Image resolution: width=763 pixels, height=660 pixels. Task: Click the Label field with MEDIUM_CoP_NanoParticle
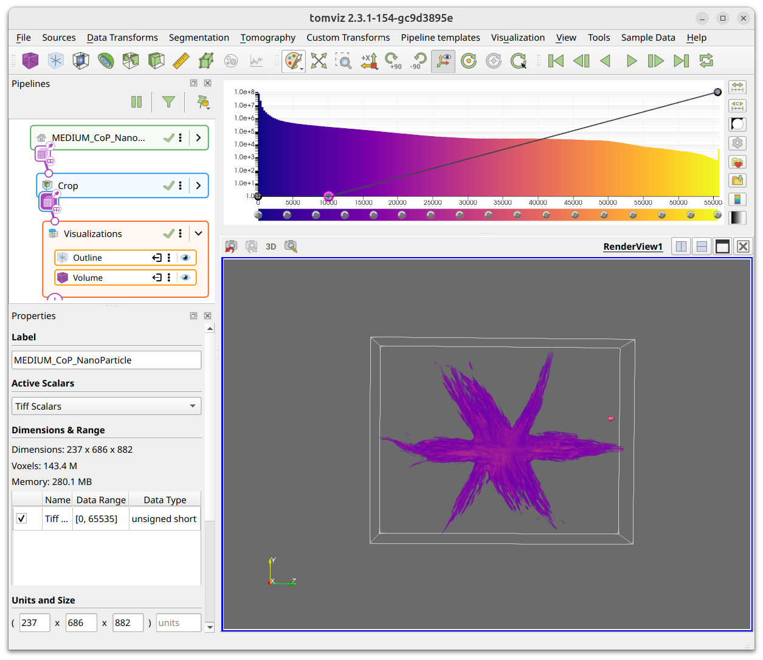[106, 360]
